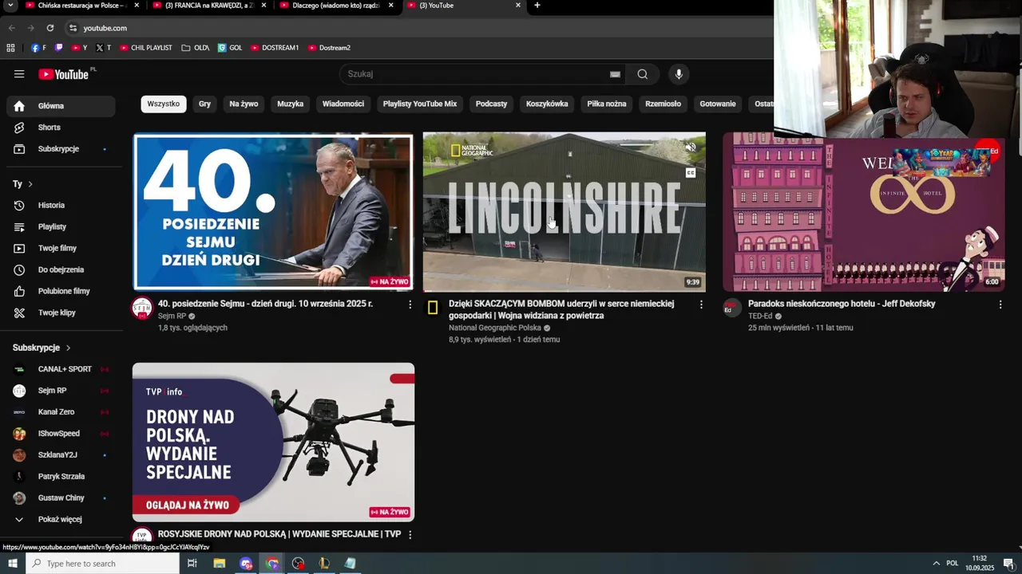Viewport: 1022px width, 574px height.
Task: Open Kanał Zero subscription
Action: coord(61,413)
